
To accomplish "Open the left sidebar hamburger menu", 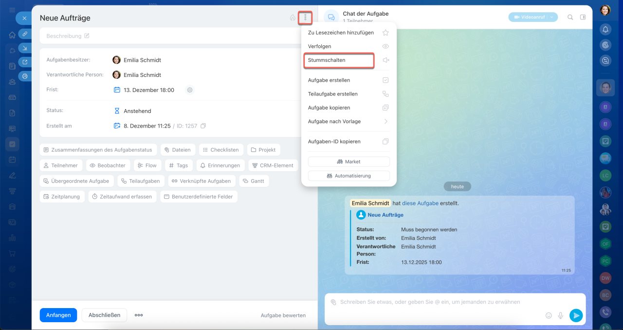I will (x=12, y=10).
